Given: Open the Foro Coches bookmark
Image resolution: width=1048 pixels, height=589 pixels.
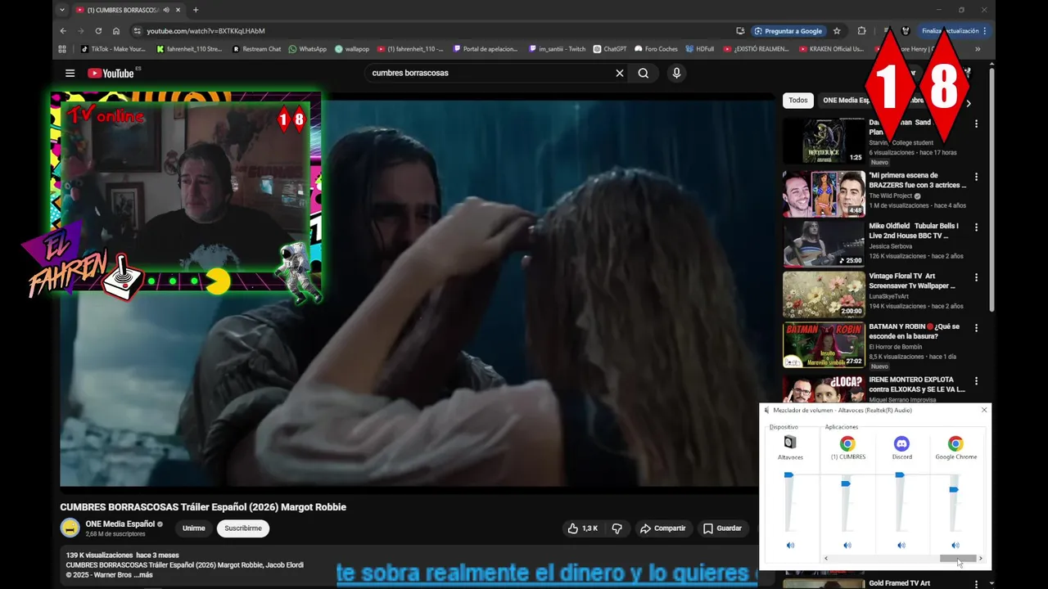Looking at the screenshot, I should [x=656, y=49].
